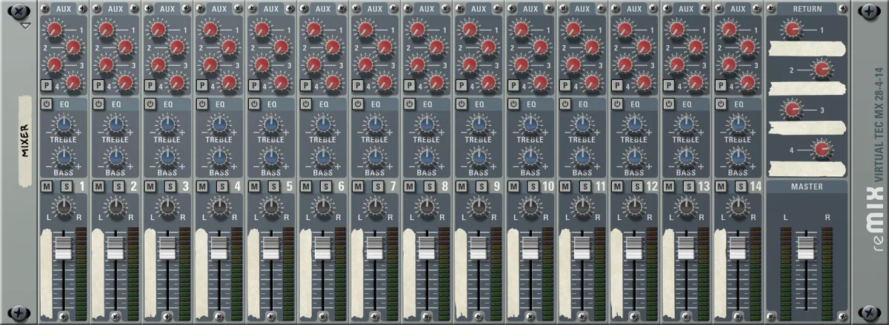This screenshot has width=889, height=325.
Task: Click channel 3 pan knob
Action: tap(167, 207)
